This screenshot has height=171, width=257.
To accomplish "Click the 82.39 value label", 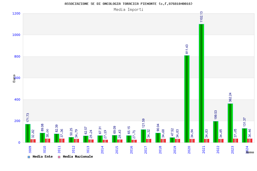I will [x=57, y=129].
